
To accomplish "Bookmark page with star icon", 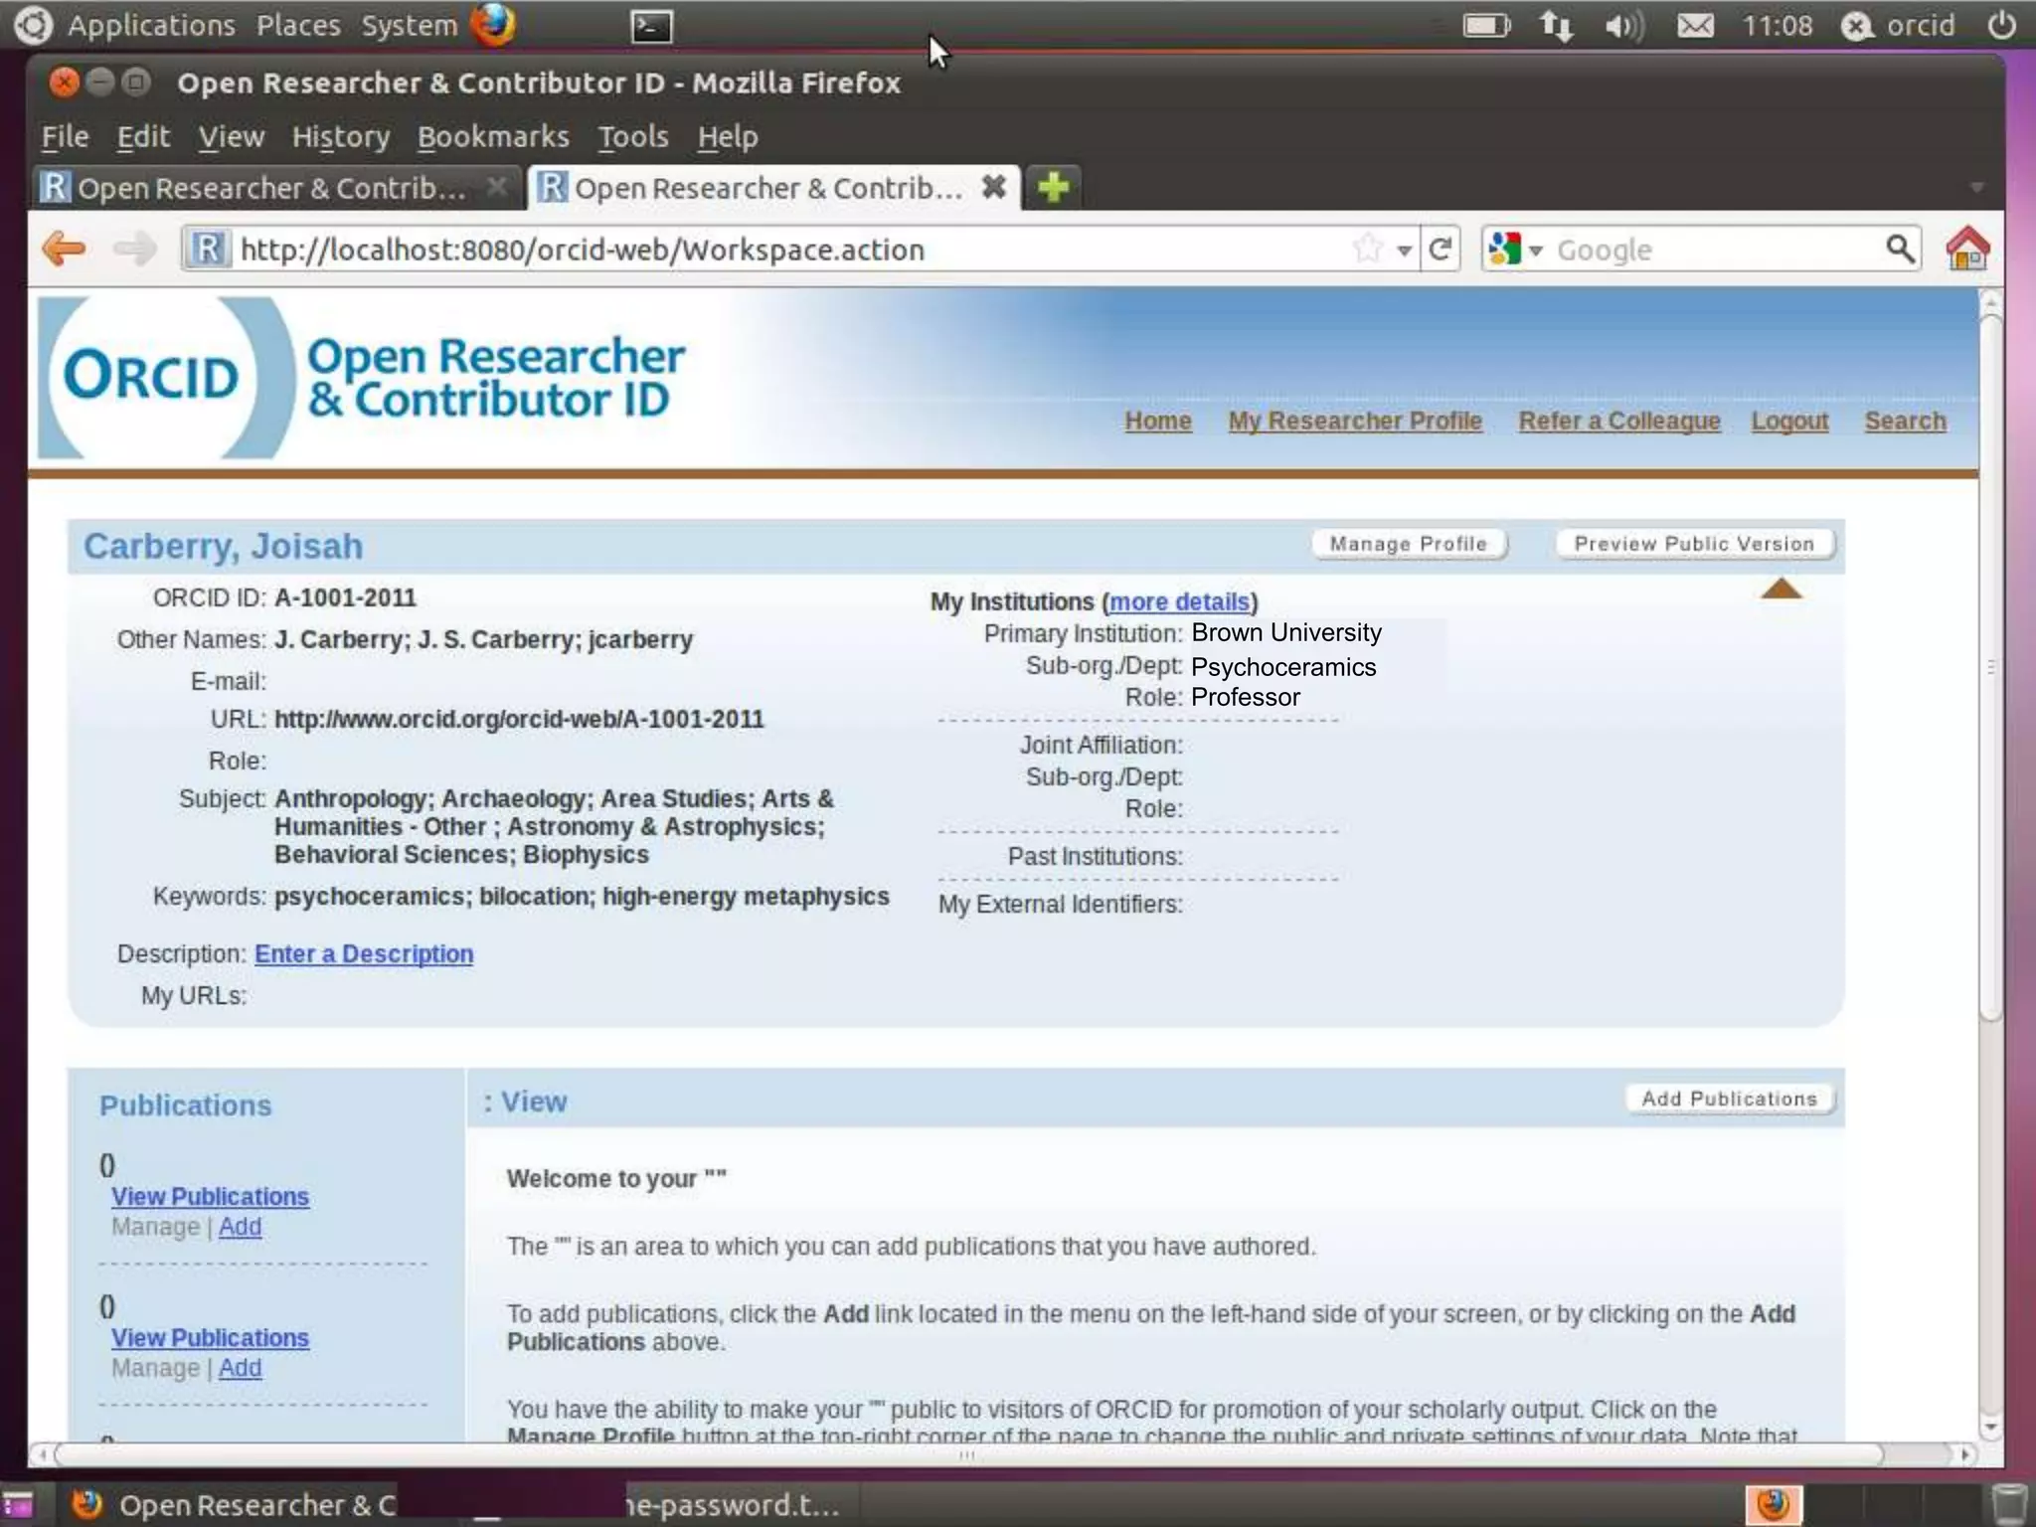I will (1368, 249).
